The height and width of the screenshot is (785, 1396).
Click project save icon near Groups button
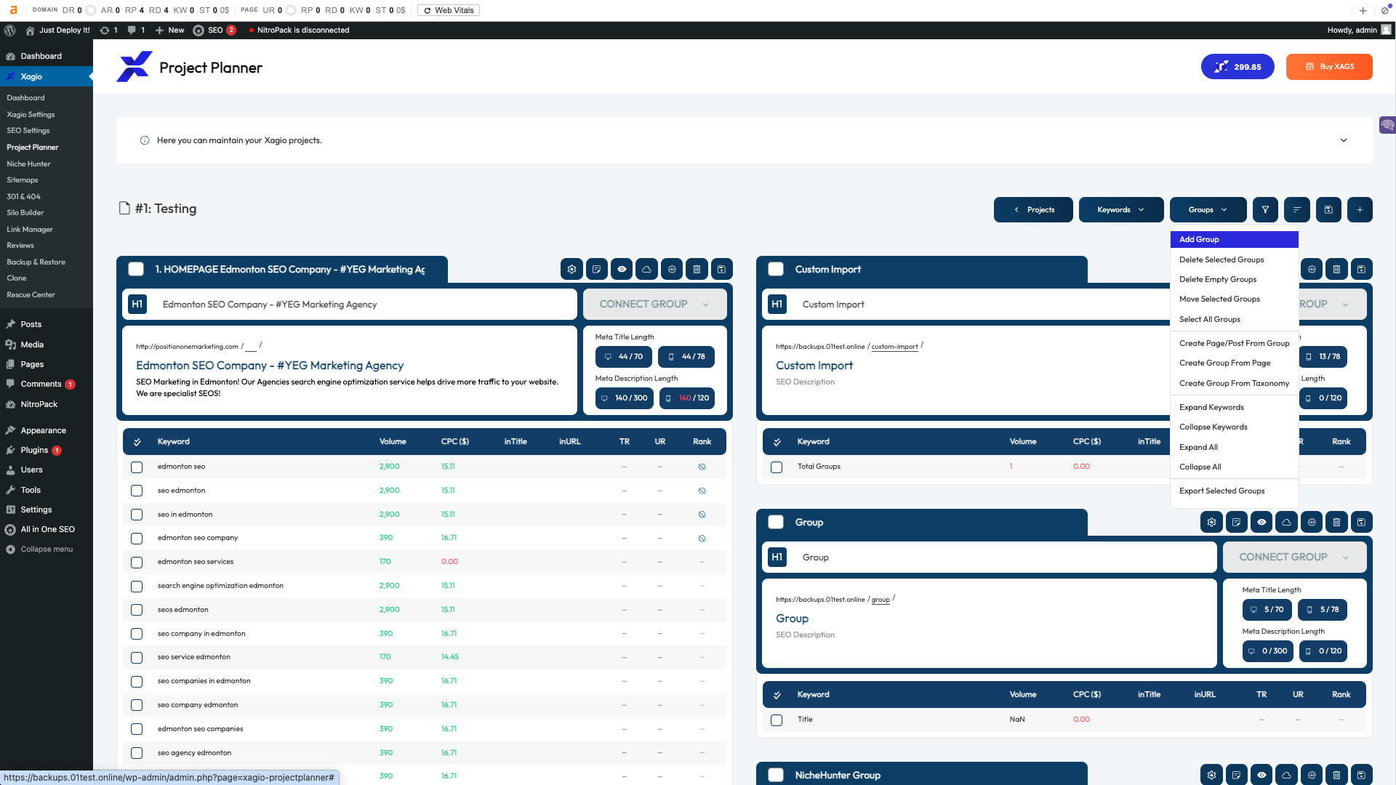[1328, 209]
